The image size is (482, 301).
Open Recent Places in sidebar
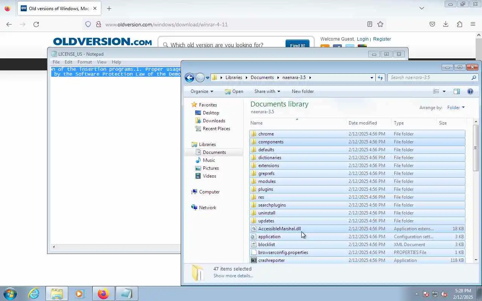216,129
